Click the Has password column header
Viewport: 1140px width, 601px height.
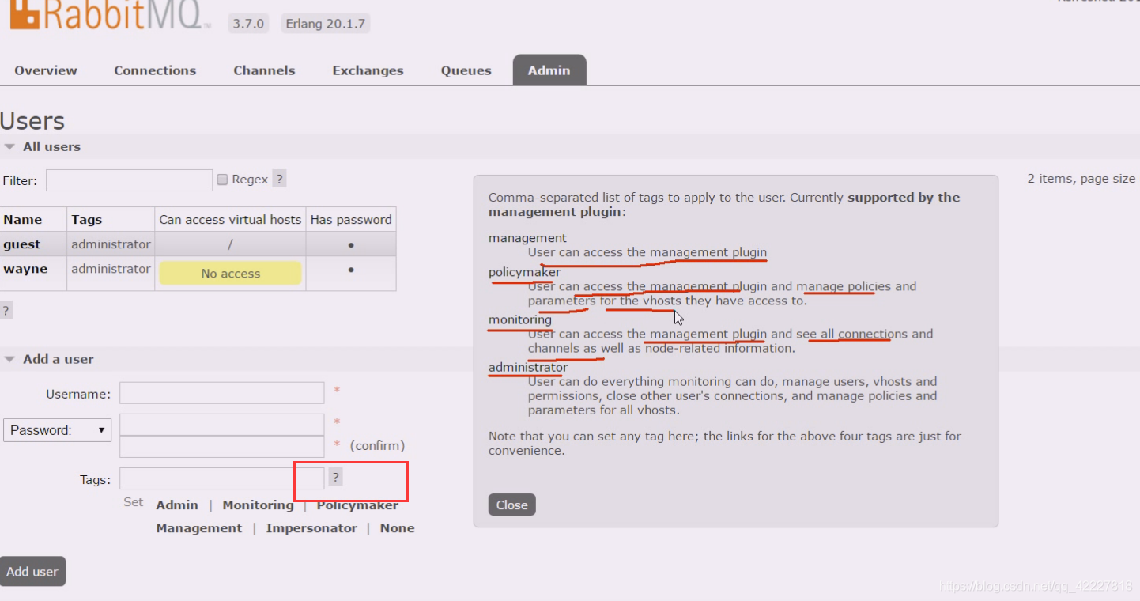351,220
